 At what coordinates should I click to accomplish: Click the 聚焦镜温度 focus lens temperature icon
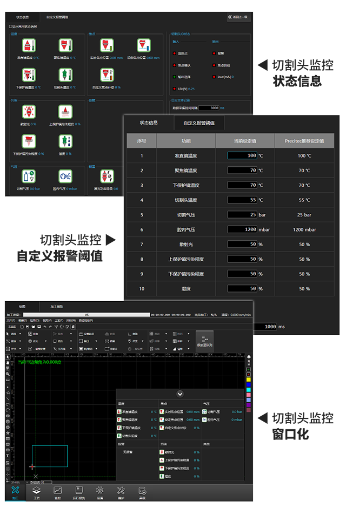pos(65,46)
